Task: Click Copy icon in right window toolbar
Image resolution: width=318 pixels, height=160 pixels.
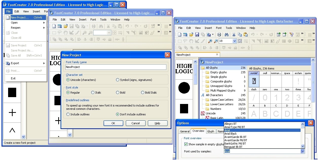Action: click(240, 34)
